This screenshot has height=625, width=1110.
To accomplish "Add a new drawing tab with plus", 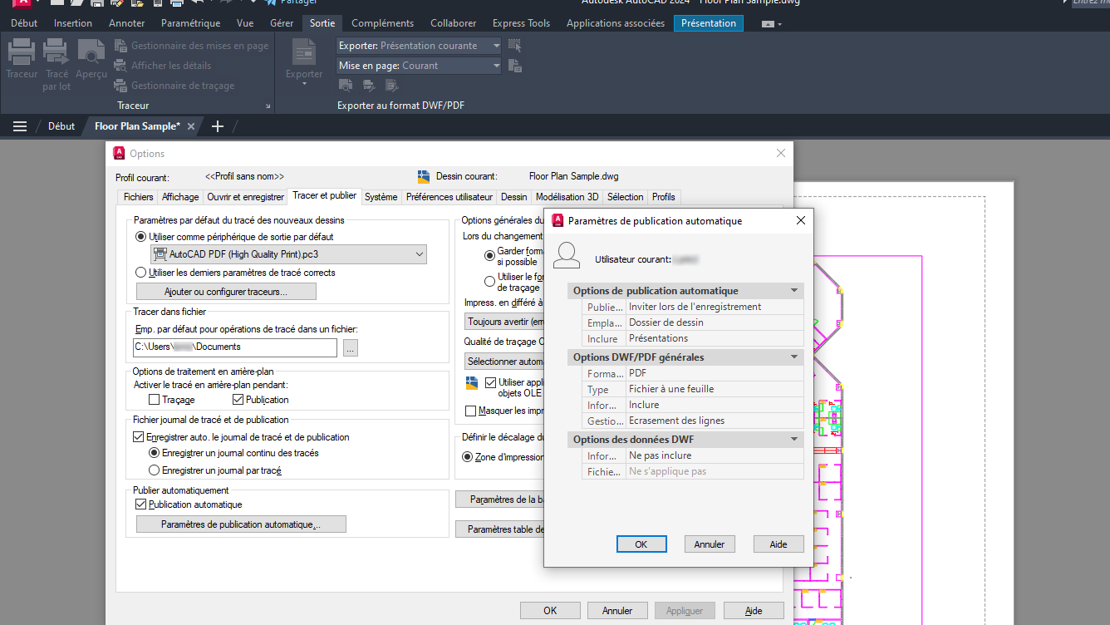I will pyautogui.click(x=218, y=126).
